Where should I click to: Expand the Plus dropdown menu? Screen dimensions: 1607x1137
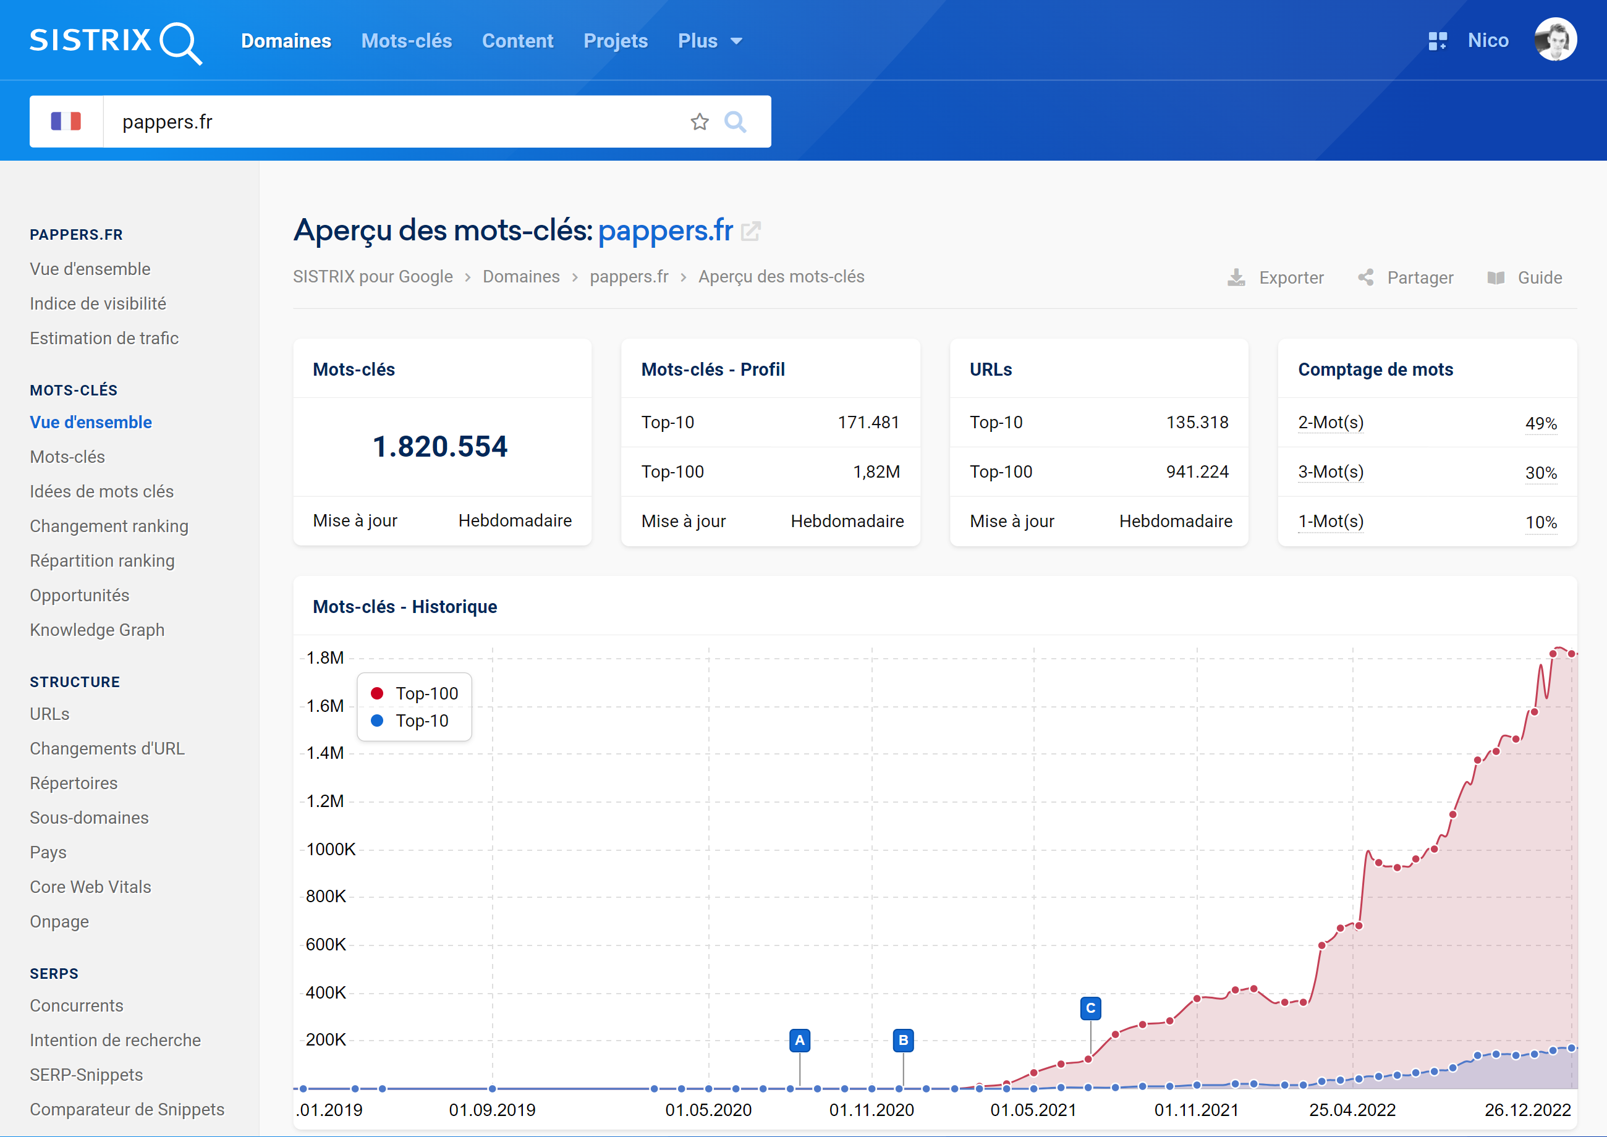[710, 41]
